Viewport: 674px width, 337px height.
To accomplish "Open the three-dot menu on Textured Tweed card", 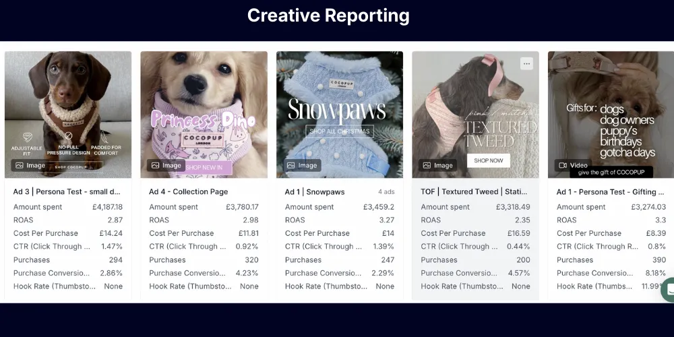I will coord(526,63).
